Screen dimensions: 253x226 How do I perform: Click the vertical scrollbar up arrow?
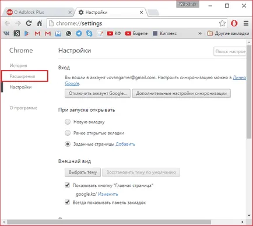point(249,42)
